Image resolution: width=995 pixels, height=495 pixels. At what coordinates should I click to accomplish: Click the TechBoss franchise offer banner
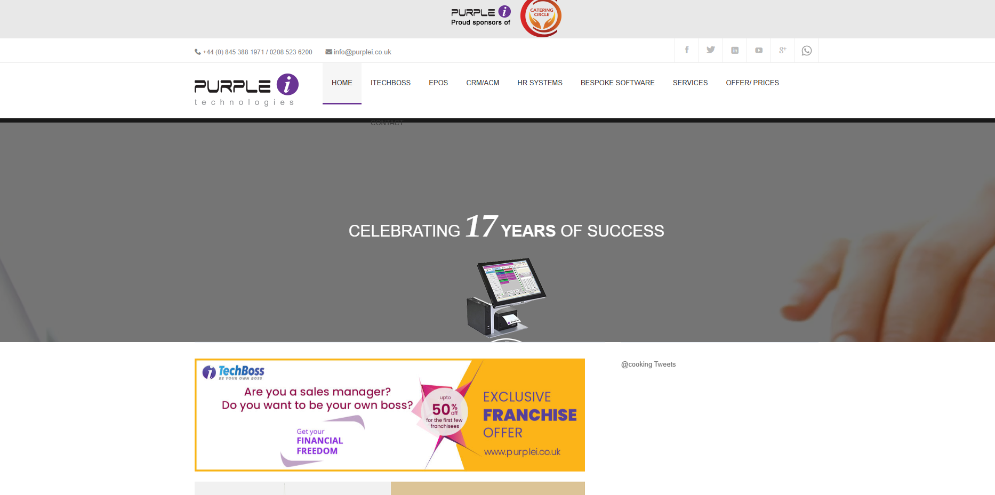point(390,415)
